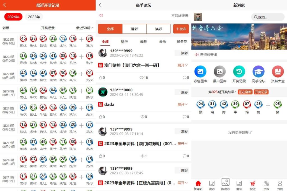The width and height of the screenshot is (287, 191).
Task: Open the 黑白图库 icon
Action: (219, 72)
